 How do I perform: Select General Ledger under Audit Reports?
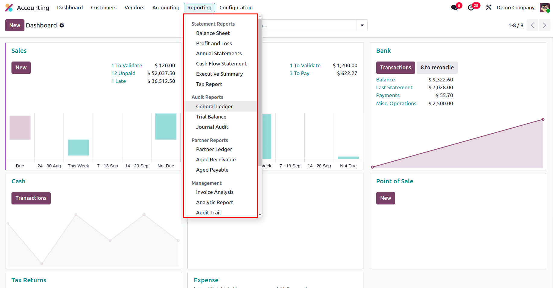pyautogui.click(x=214, y=106)
